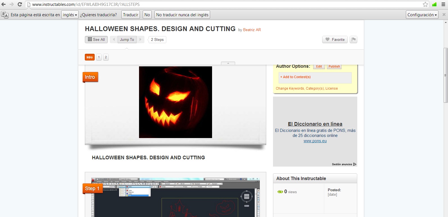
Task: Collapse the step navigation bar
Action: coord(228,63)
